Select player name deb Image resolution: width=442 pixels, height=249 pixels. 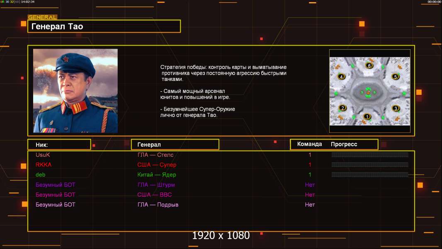[40, 175]
